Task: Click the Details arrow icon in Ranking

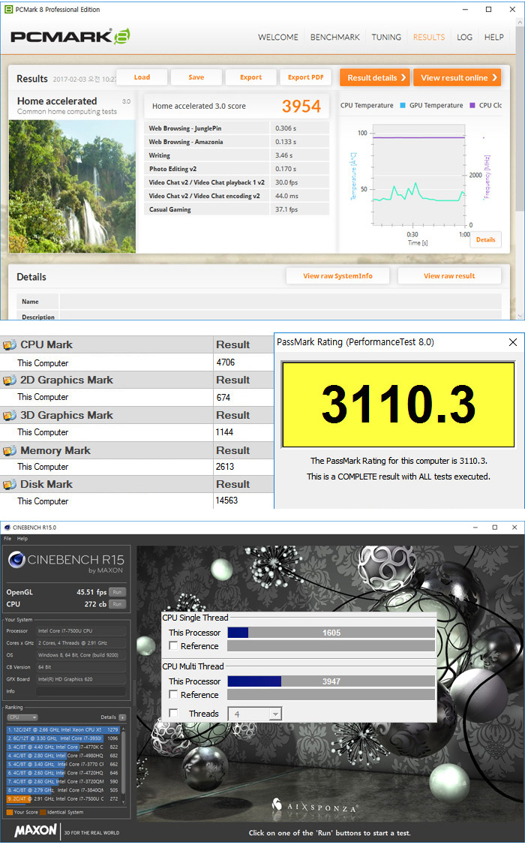Action: (122, 717)
